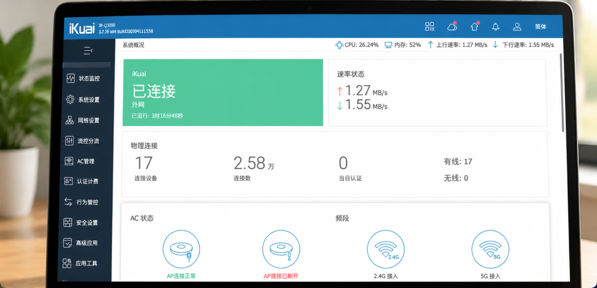Click the red upload arrow in 速率状态
The height and width of the screenshot is (288, 597).
(339, 91)
